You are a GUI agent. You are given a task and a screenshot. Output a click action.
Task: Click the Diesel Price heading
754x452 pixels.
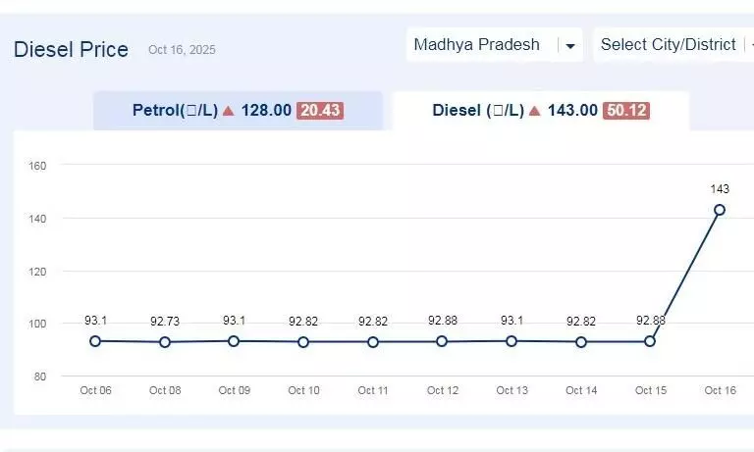(x=71, y=49)
